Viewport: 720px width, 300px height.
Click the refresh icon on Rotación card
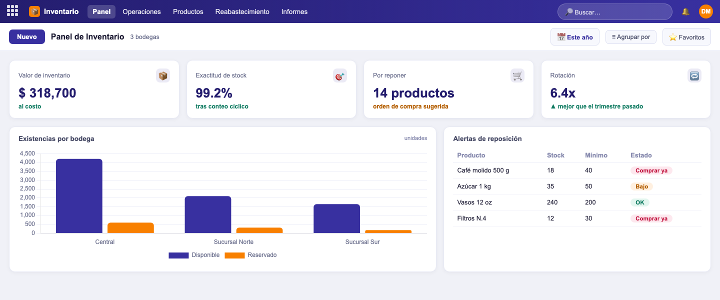(x=694, y=76)
